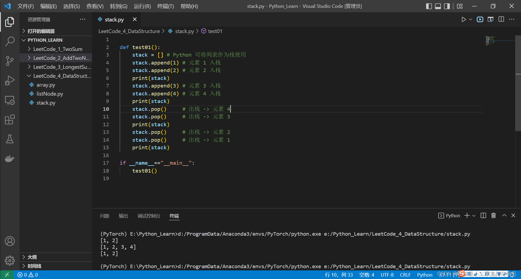Switch to the 问题 panel tab
521x279 pixels.
(104, 216)
